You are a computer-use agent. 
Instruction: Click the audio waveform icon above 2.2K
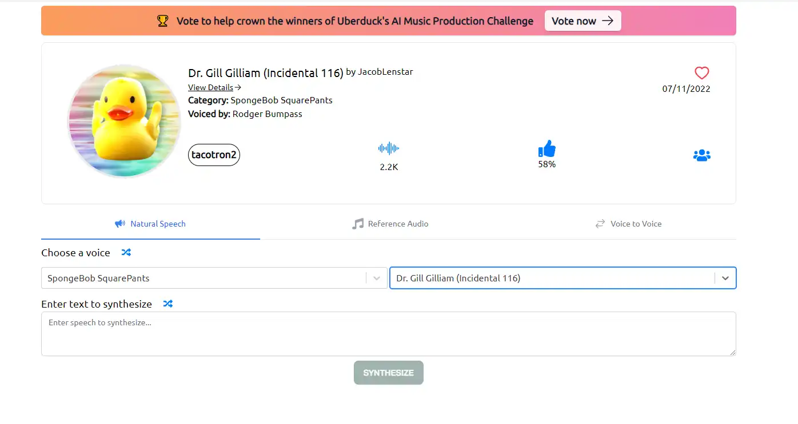point(389,148)
